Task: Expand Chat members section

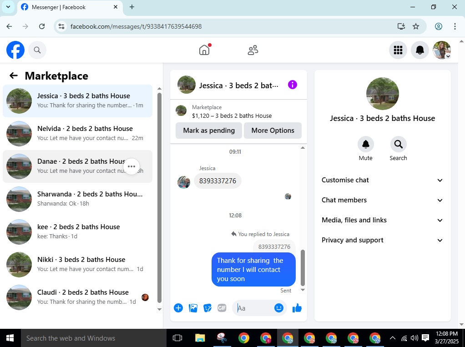Action: pyautogui.click(x=382, y=200)
